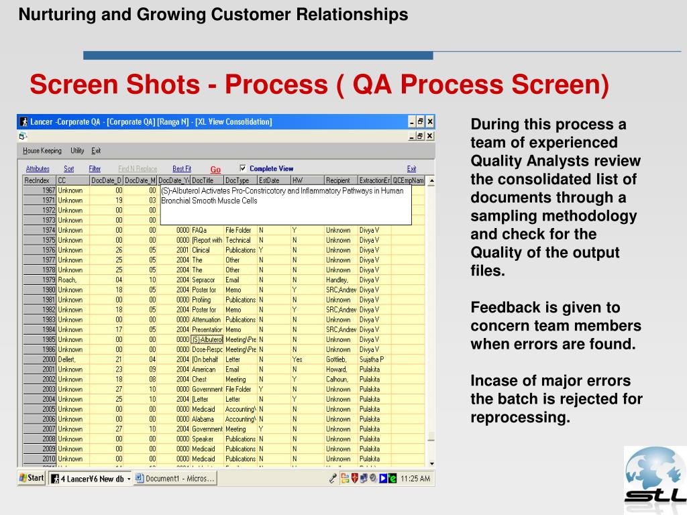This screenshot has width=687, height=515.
Task: Click the HW column header
Action: [307, 180]
